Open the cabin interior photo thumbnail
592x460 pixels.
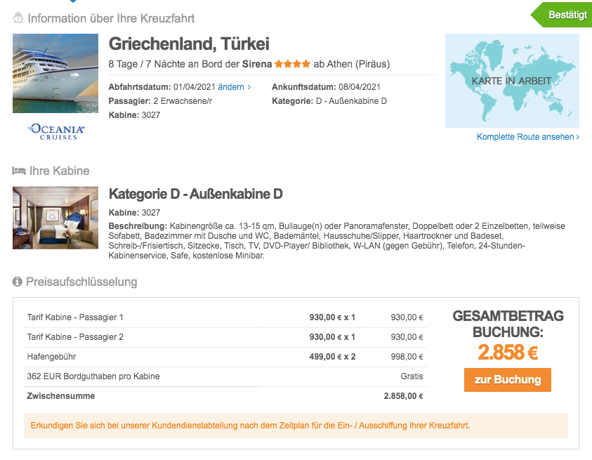(x=55, y=218)
